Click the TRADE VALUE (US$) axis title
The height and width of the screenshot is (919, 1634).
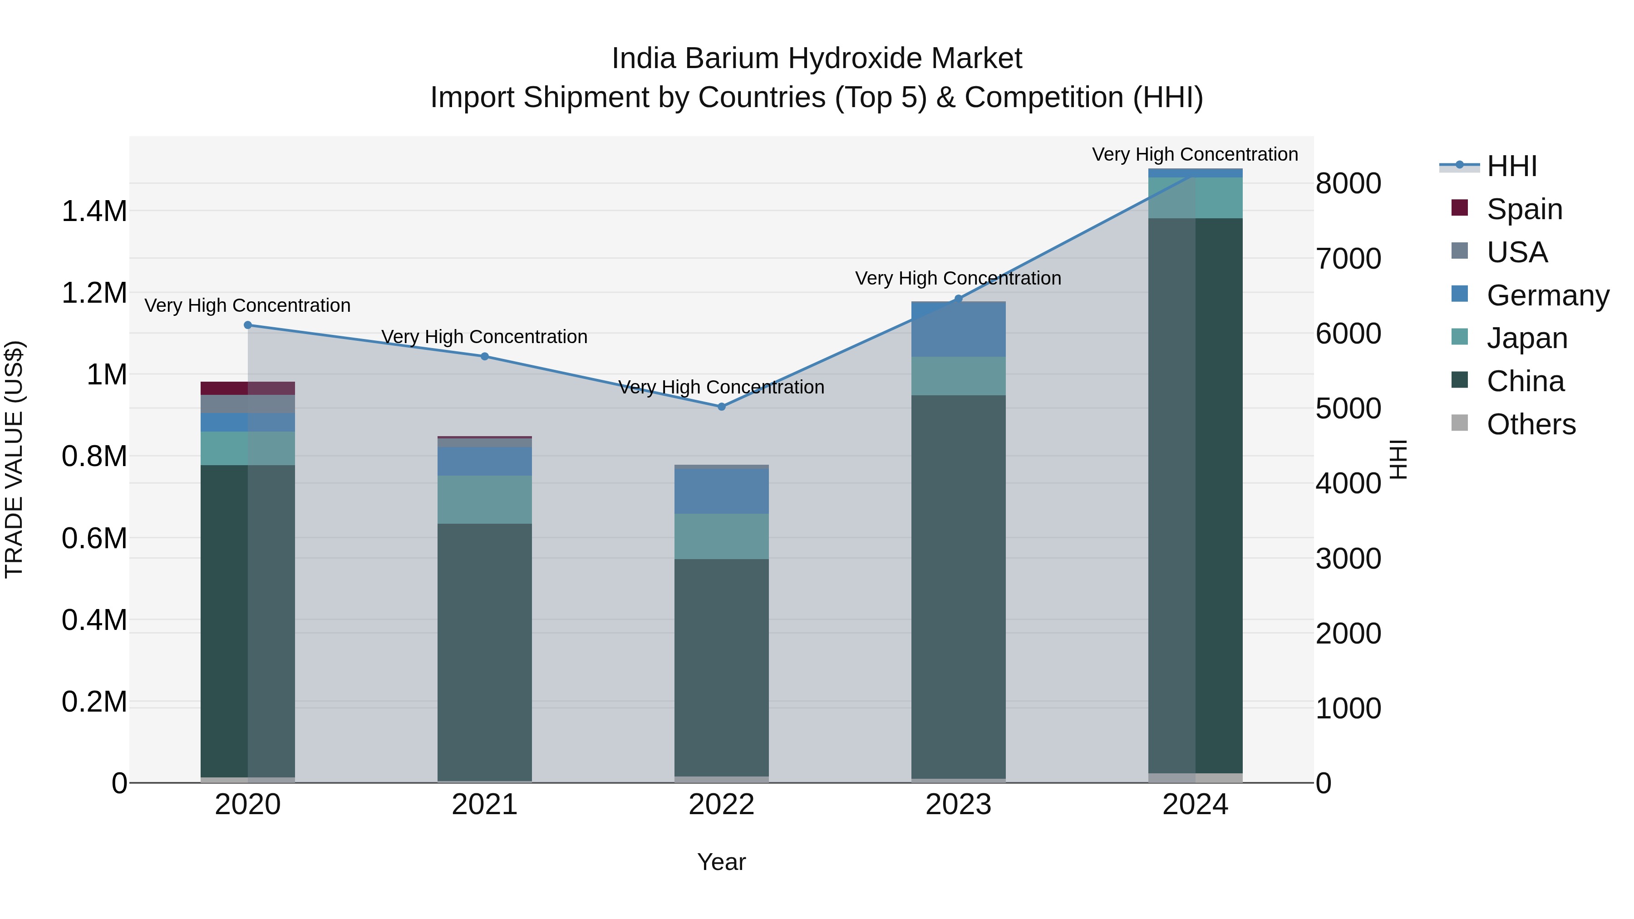14,459
